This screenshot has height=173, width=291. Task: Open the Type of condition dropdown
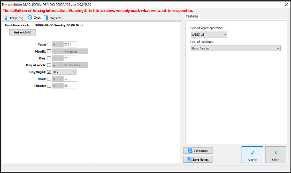236,48
